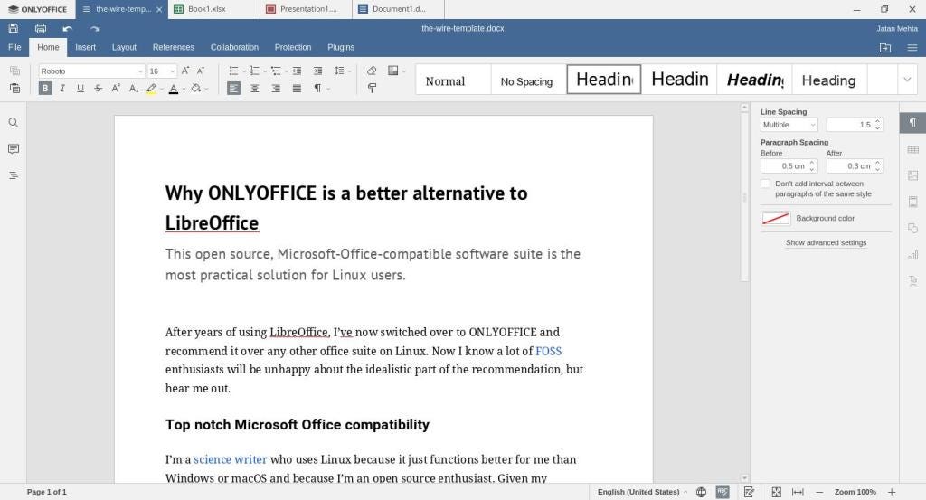
Task: Open the multilevel list dropdown
Action: pos(287,71)
